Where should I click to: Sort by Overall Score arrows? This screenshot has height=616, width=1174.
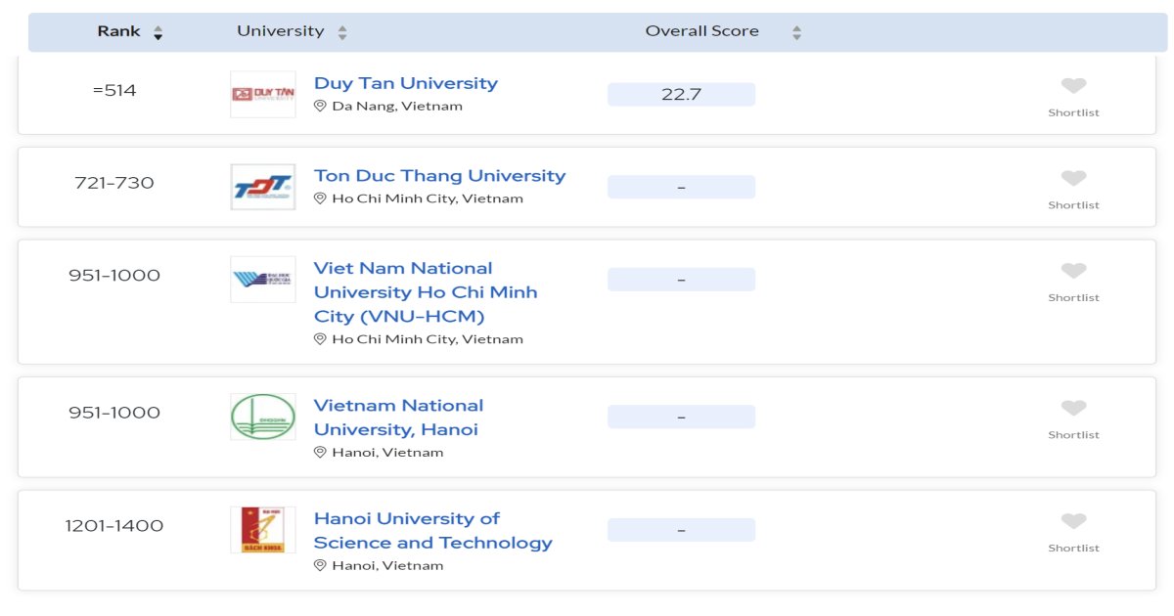pyautogui.click(x=796, y=33)
